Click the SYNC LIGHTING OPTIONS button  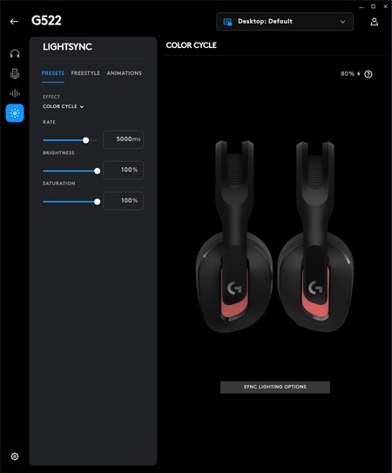(x=275, y=387)
